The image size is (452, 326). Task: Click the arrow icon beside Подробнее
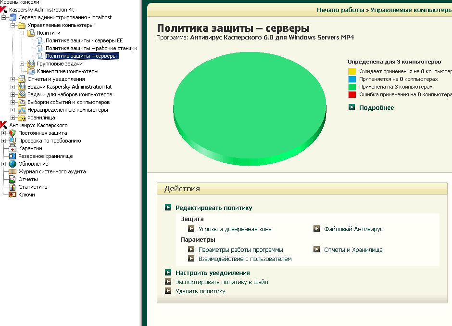[x=352, y=107]
